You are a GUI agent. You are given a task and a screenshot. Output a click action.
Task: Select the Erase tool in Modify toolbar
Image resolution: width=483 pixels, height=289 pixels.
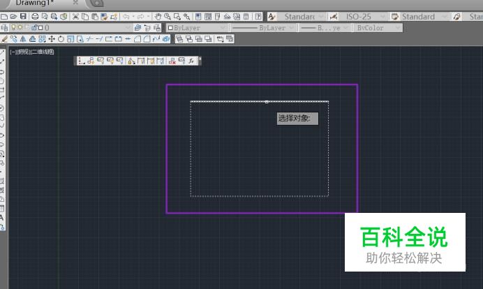(4, 39)
